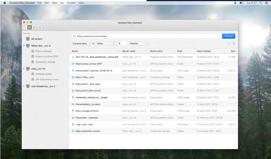Open the View menu
The height and width of the screenshot is (159, 271).
pyautogui.click(x=55, y=3)
